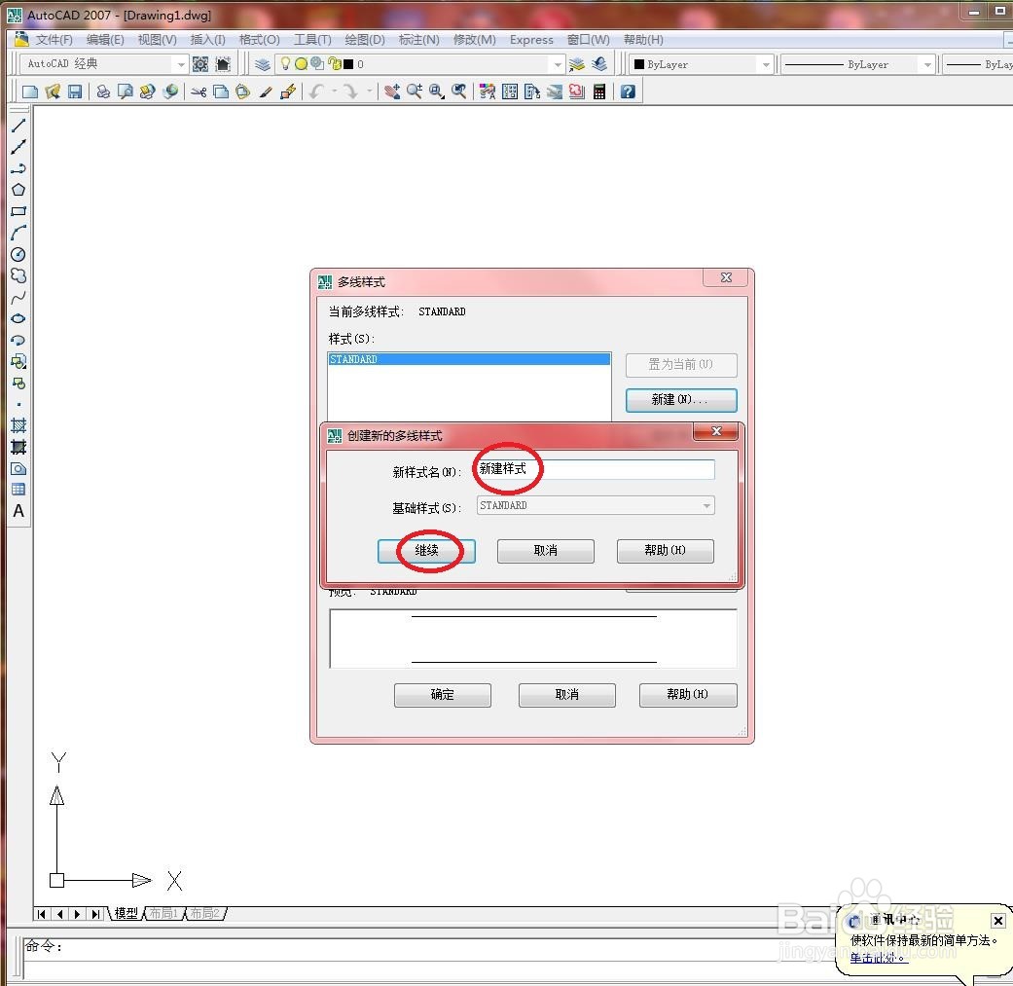Click the Save icon in toolbar

click(x=75, y=91)
